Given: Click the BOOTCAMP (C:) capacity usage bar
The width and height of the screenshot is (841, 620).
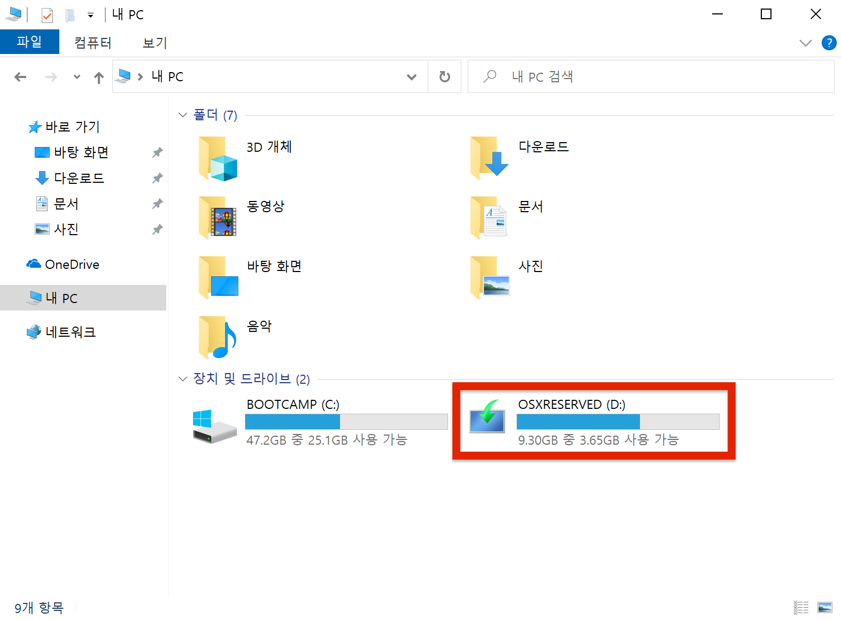Looking at the screenshot, I should pyautogui.click(x=346, y=422).
